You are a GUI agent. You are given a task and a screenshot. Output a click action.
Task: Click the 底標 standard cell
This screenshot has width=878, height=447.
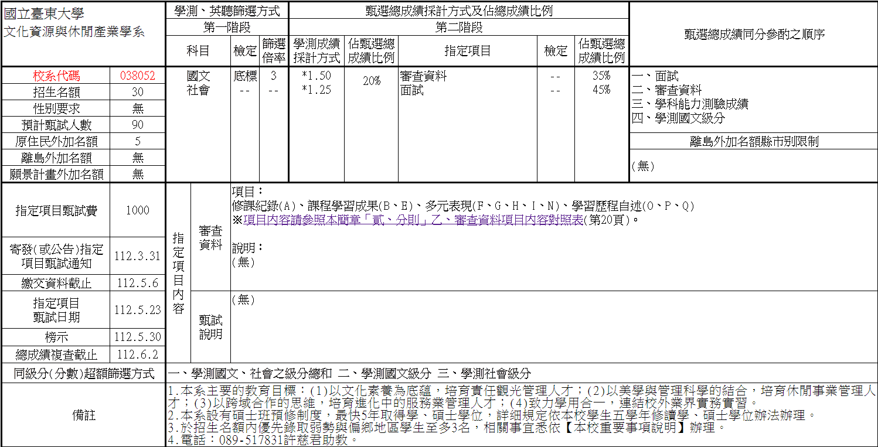point(245,76)
